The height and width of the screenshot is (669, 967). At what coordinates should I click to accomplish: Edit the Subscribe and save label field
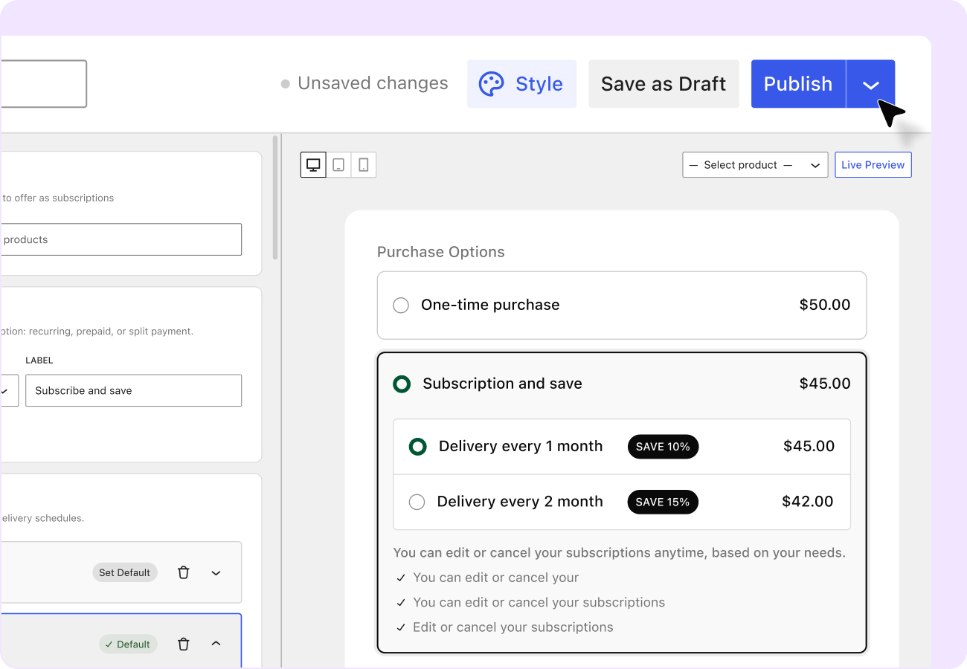133,390
